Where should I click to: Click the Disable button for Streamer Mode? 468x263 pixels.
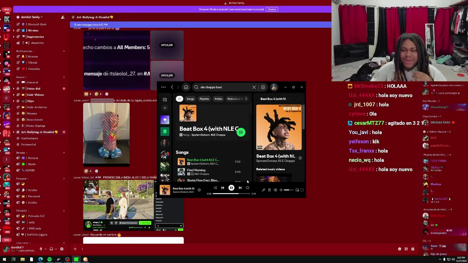point(272,9)
